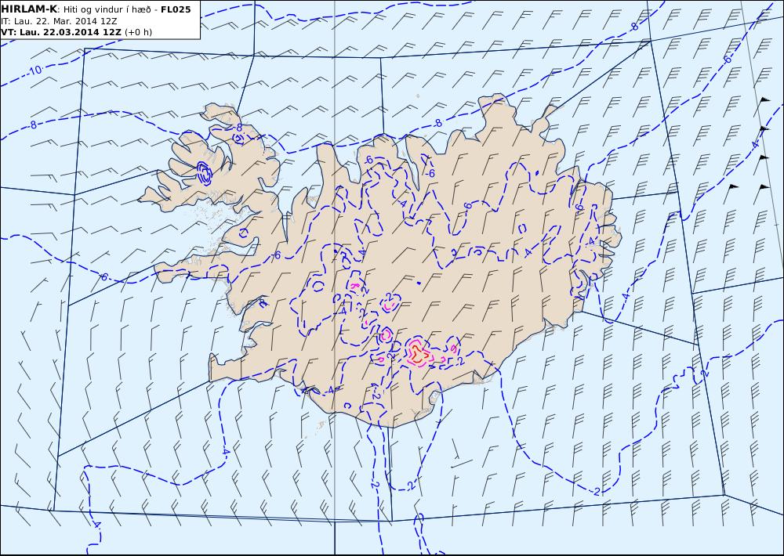Select the 'IT: Lau. 22. Mar. 2014 12Z' line
This screenshot has width=784, height=556.
[59, 21]
